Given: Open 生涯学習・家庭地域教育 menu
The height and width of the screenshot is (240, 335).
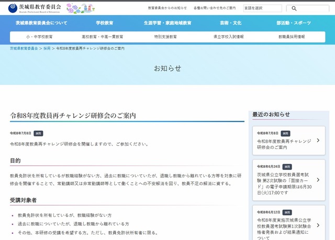Looking at the screenshot, I should pyautogui.click(x=167, y=23).
